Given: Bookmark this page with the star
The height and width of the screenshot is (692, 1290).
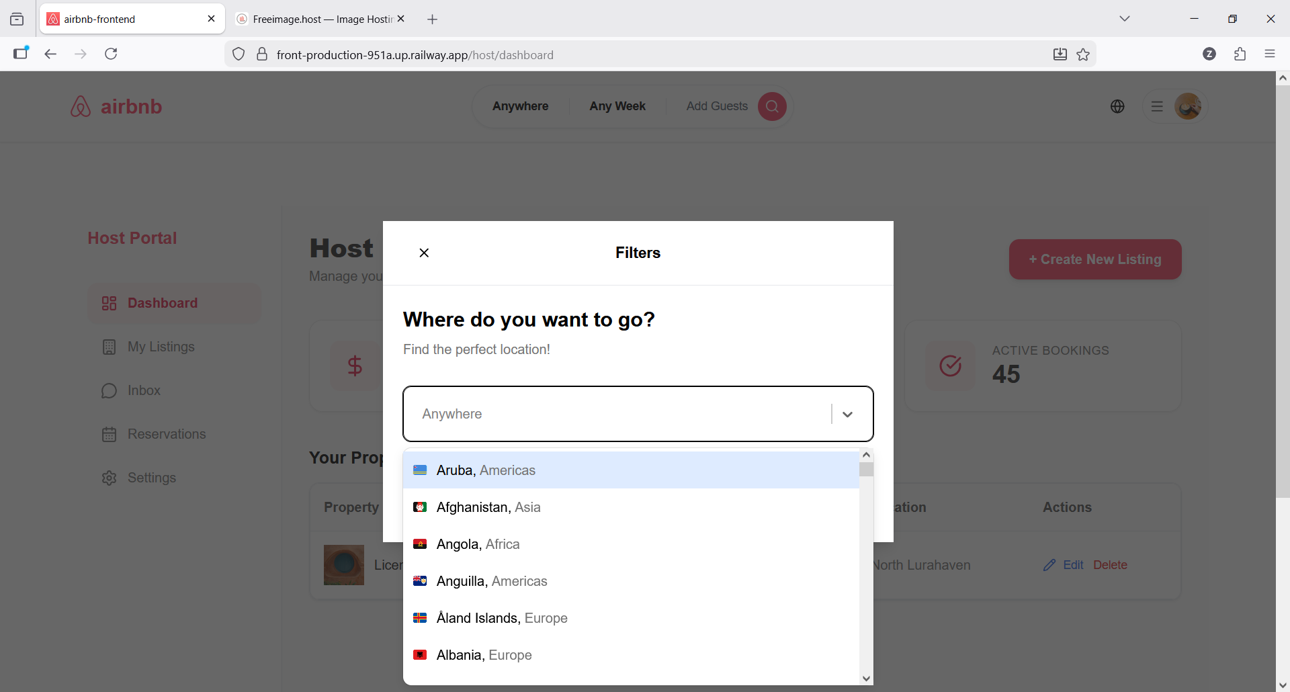Looking at the screenshot, I should click(x=1083, y=55).
